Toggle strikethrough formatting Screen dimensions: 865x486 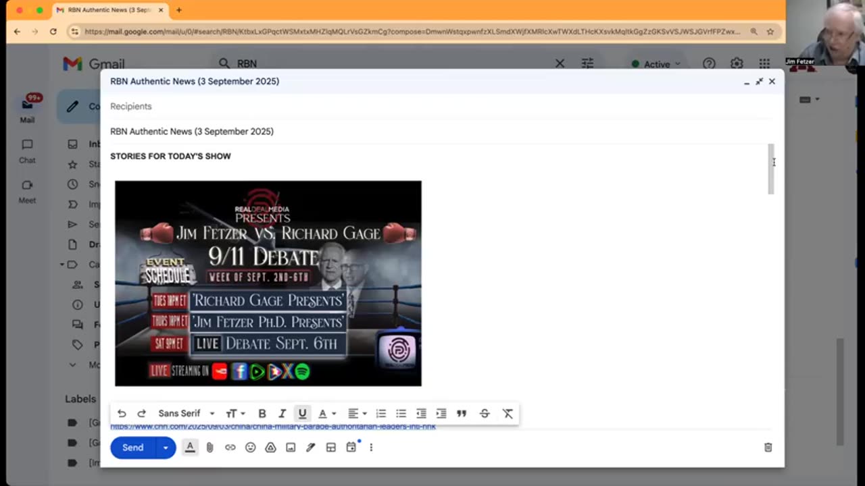(x=485, y=414)
